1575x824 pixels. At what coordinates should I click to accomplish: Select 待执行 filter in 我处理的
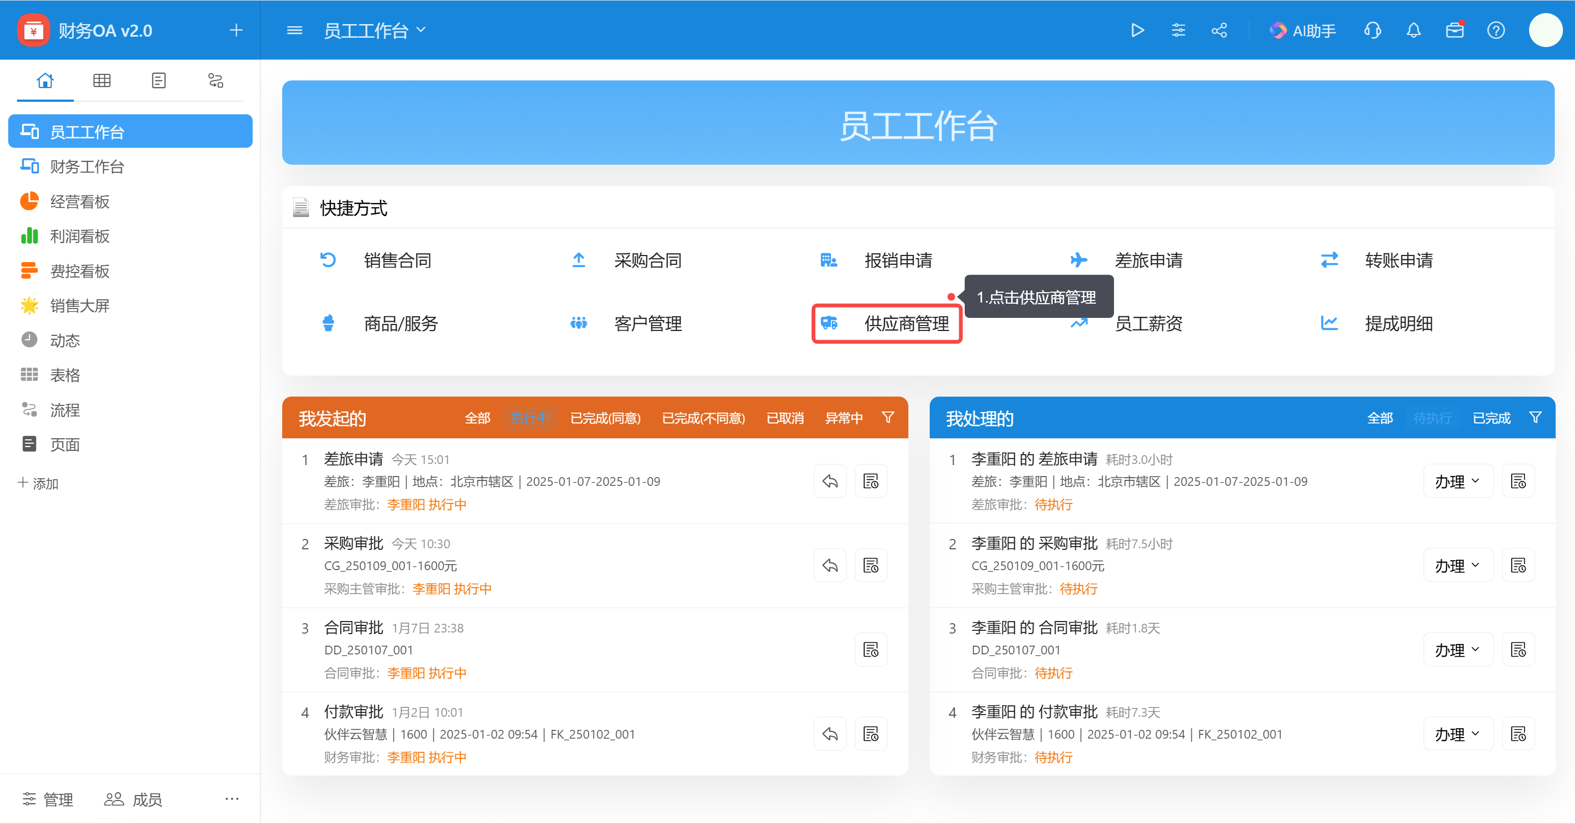(1432, 418)
